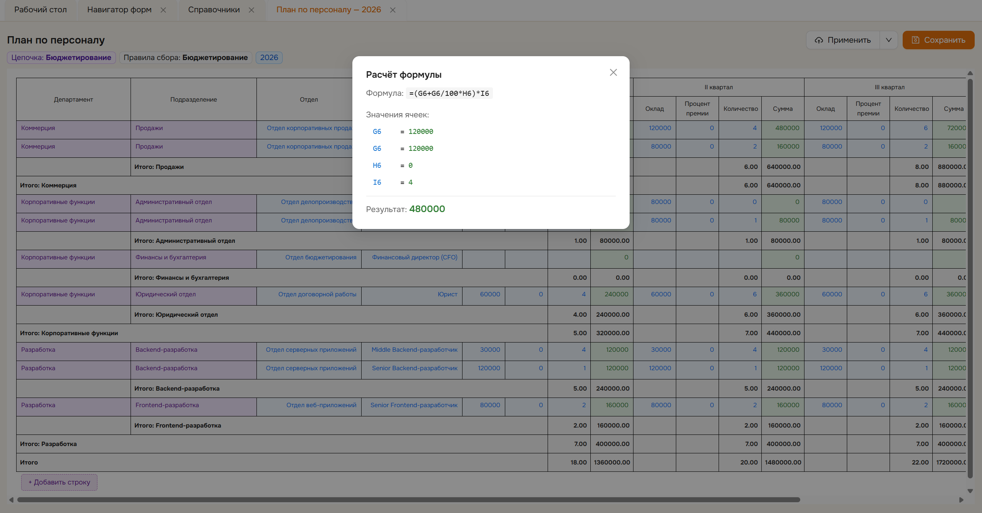Click the scroll right arrow at bottom
Image resolution: width=982 pixels, height=513 pixels.
click(961, 500)
